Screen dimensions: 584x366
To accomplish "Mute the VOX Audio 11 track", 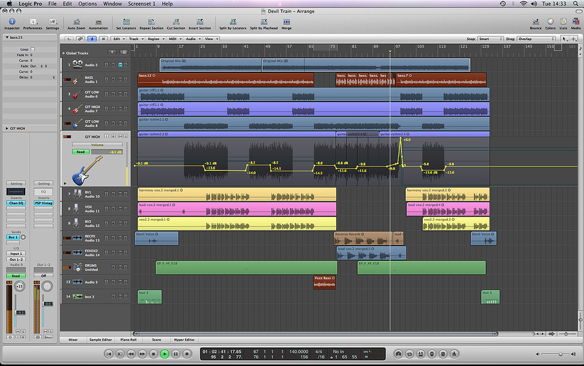I will (120, 208).
